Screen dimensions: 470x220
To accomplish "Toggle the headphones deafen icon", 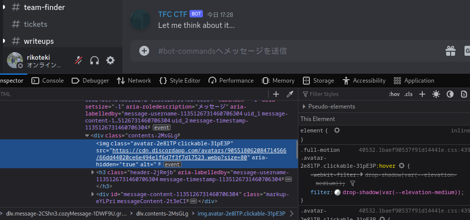I will [x=94, y=61].
